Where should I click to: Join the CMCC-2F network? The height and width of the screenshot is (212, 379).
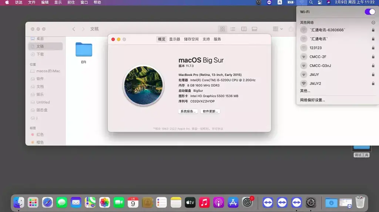click(x=337, y=57)
